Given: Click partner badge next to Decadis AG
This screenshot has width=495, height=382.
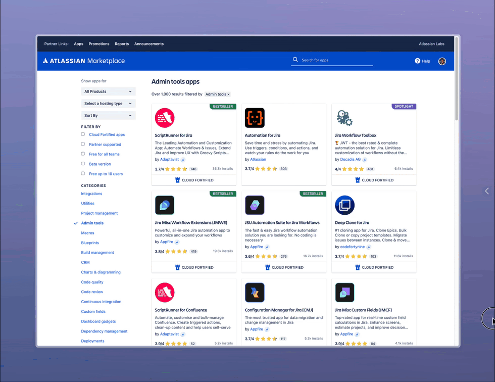Looking at the screenshot, I should 365,160.
